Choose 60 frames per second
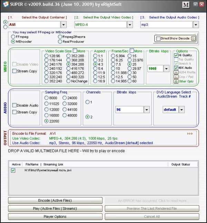 [x=130, y=81]
